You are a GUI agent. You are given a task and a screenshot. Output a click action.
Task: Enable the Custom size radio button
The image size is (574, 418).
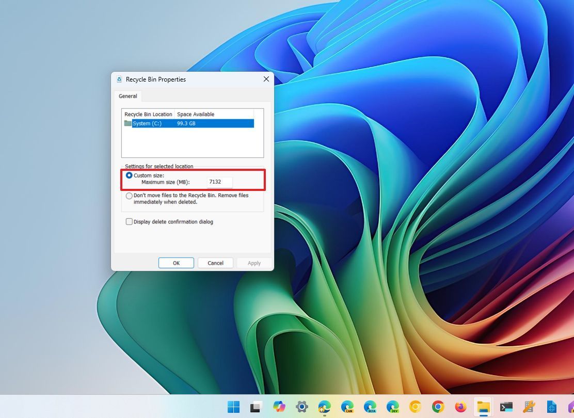click(129, 175)
